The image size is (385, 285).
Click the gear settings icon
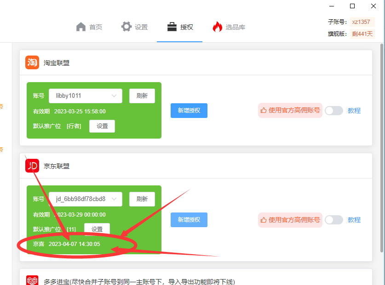point(126,27)
